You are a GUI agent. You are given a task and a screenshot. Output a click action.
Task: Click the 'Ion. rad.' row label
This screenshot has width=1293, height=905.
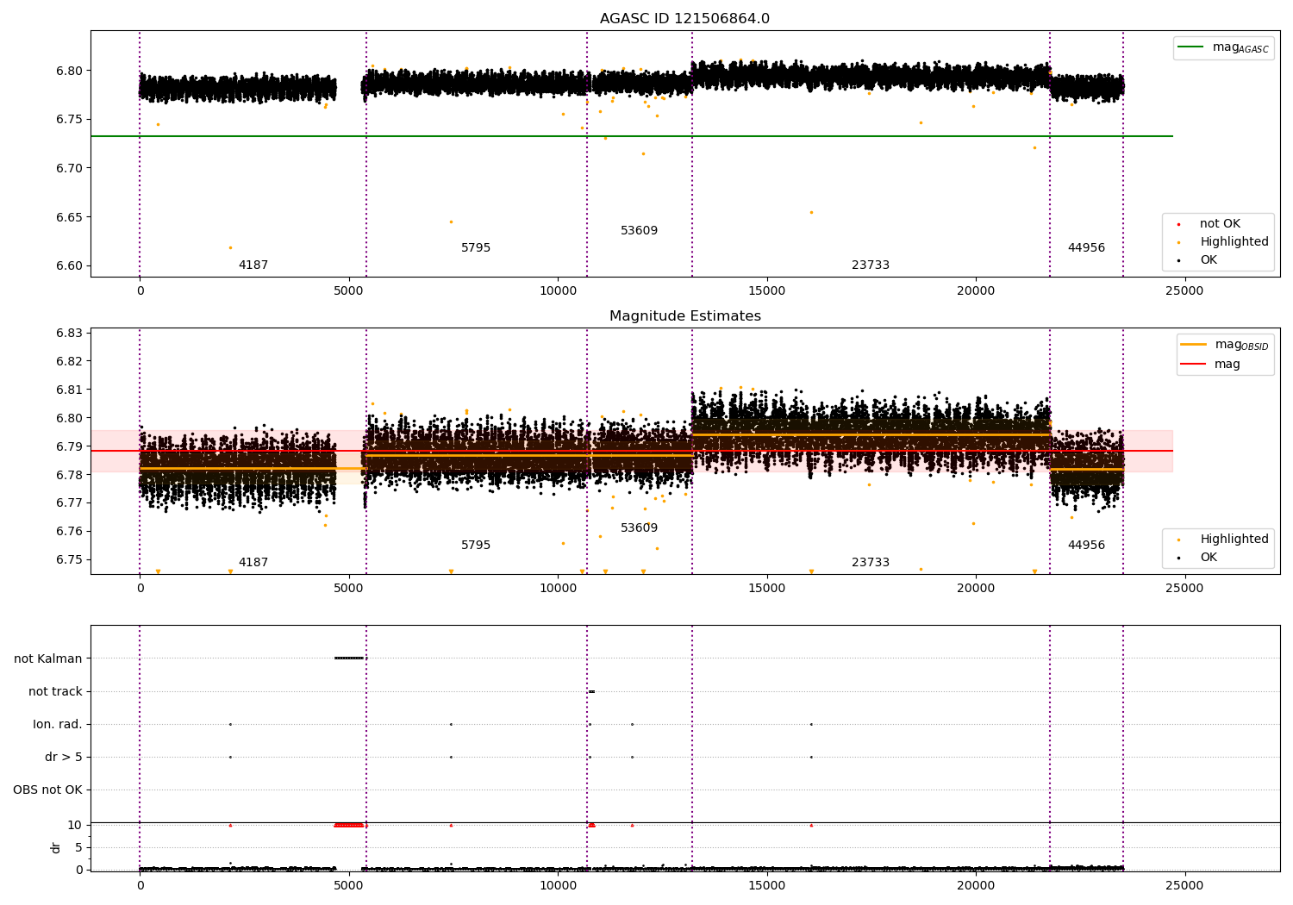click(x=58, y=725)
